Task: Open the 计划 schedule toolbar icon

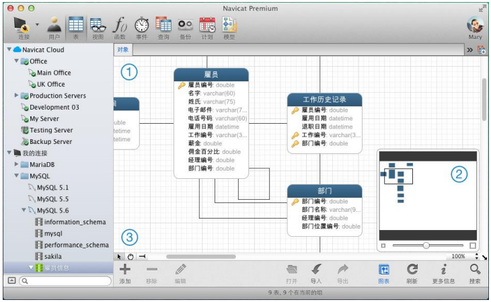Action: [207, 24]
